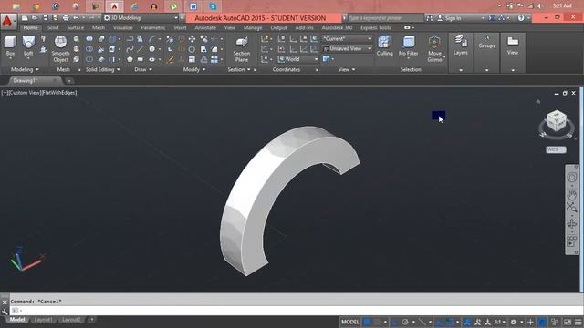Click the Orbit tool in navigation bar
Image resolution: width=584 pixels, height=328 pixels.
pyautogui.click(x=572, y=223)
